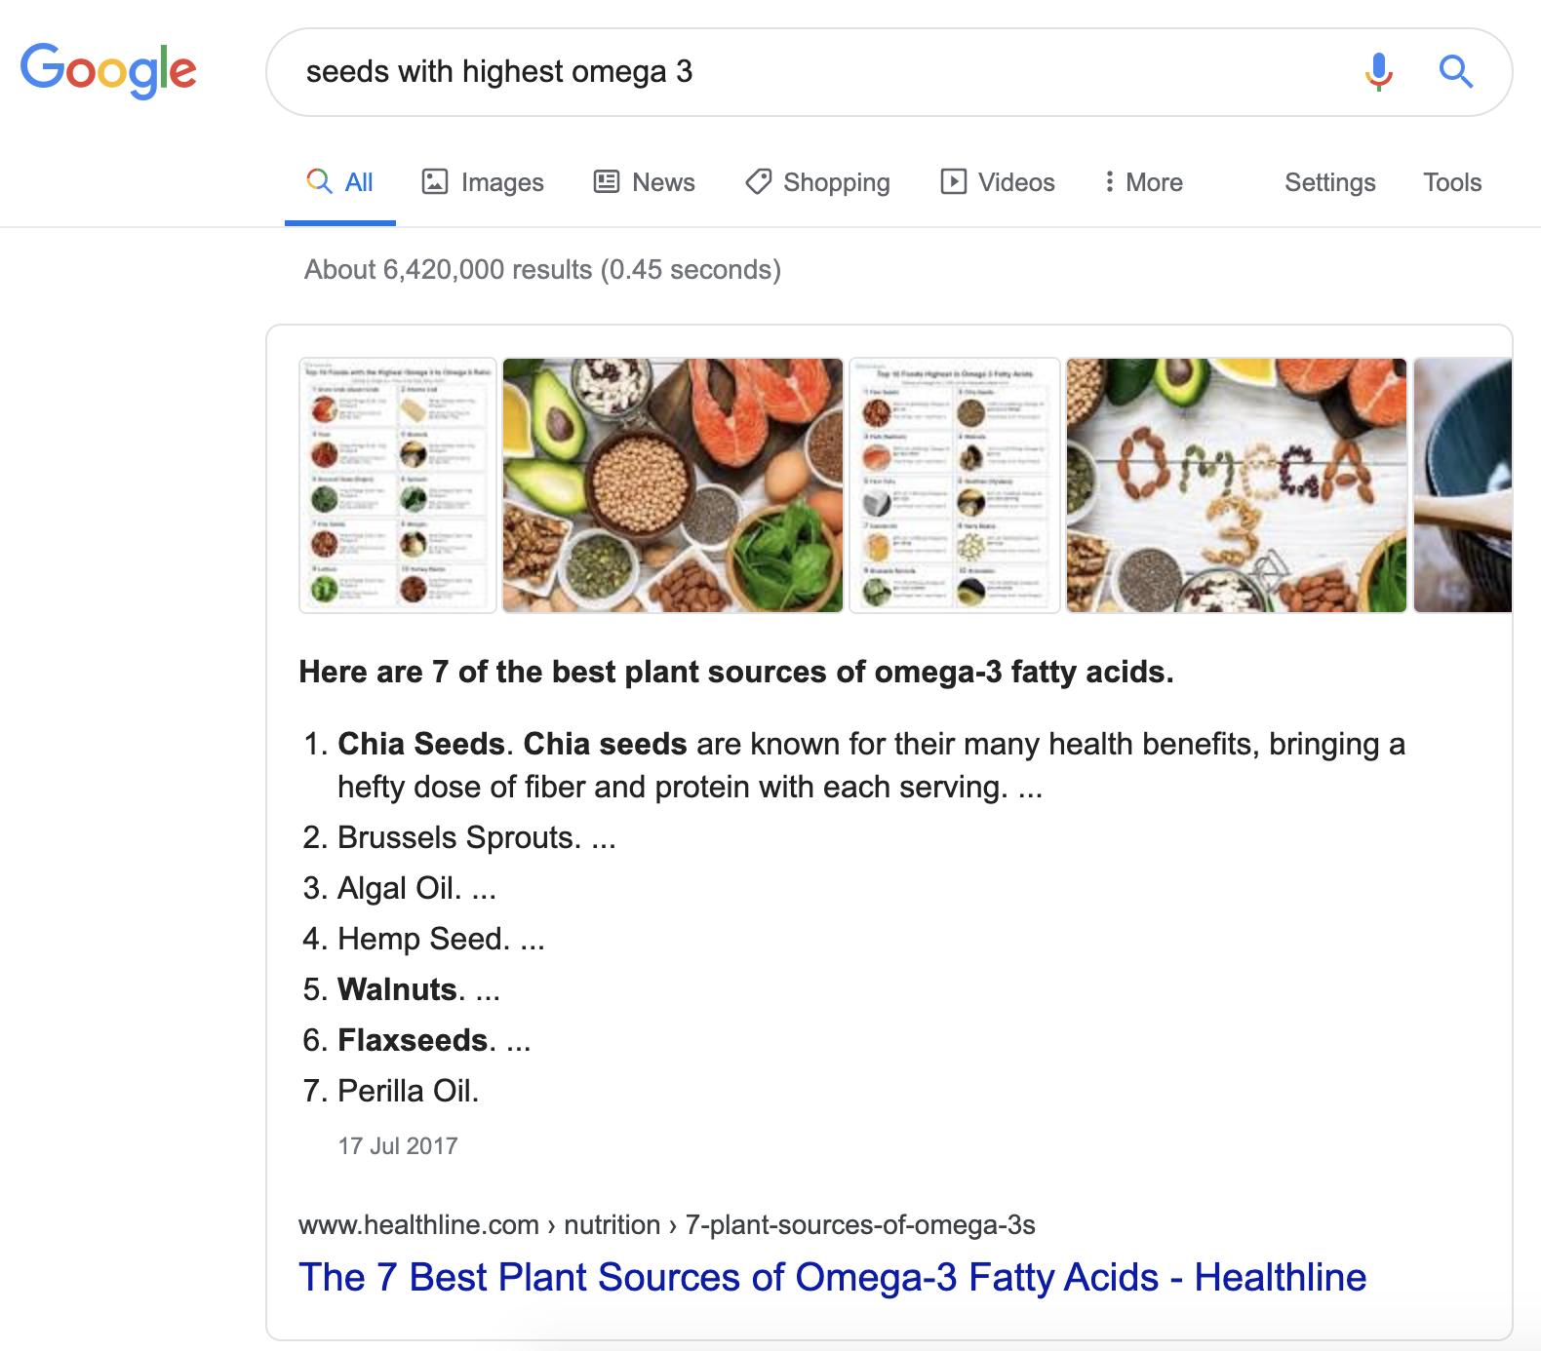Switch to the All tab
Screen dimensions: 1541x1351
click(x=339, y=181)
